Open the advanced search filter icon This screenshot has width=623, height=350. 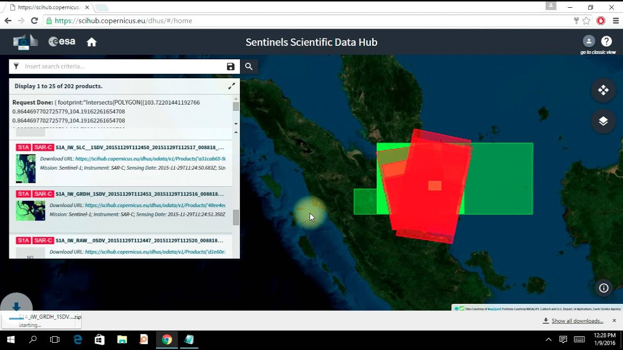pyautogui.click(x=16, y=66)
